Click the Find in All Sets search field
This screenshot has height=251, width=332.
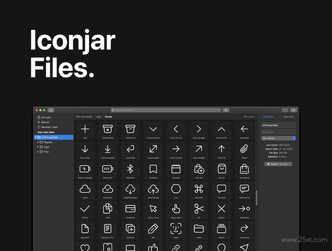tap(166, 110)
